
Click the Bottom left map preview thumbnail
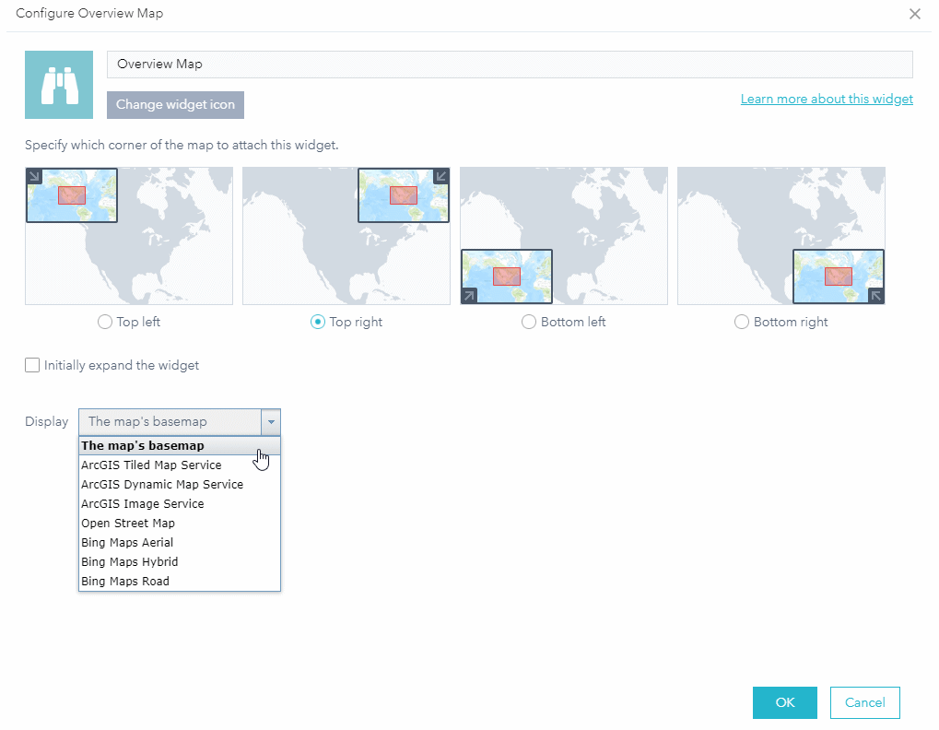(564, 236)
